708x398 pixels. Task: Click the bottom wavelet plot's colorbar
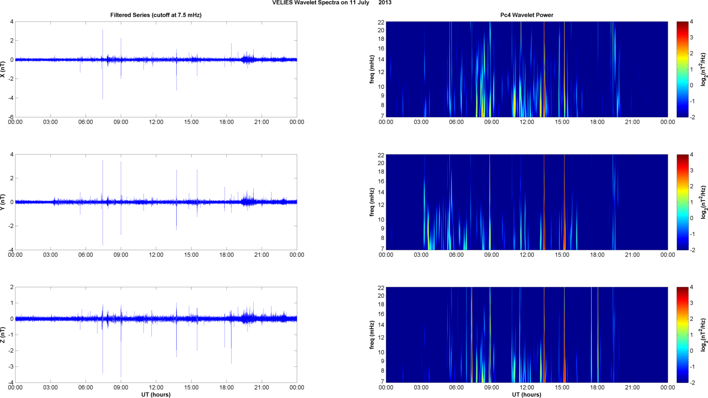(x=682, y=335)
